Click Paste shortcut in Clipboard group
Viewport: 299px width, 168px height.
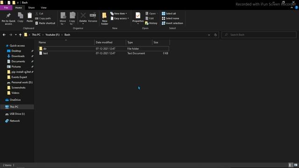pos(45,23)
